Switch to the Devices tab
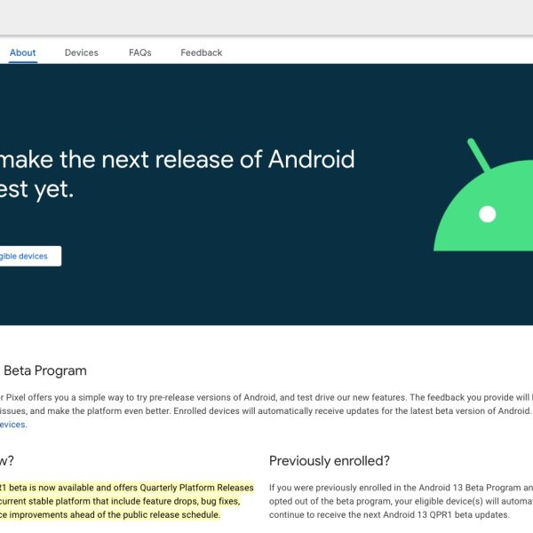The height and width of the screenshot is (533, 533). click(81, 52)
